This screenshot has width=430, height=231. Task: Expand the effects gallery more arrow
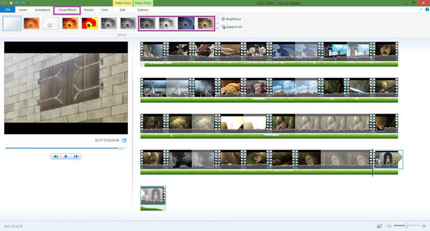[218, 28]
